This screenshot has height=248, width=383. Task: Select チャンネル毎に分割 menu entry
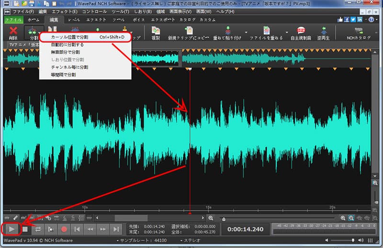85,67
